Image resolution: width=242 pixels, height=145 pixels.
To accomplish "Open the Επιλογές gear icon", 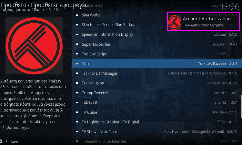I will pos(1,141).
